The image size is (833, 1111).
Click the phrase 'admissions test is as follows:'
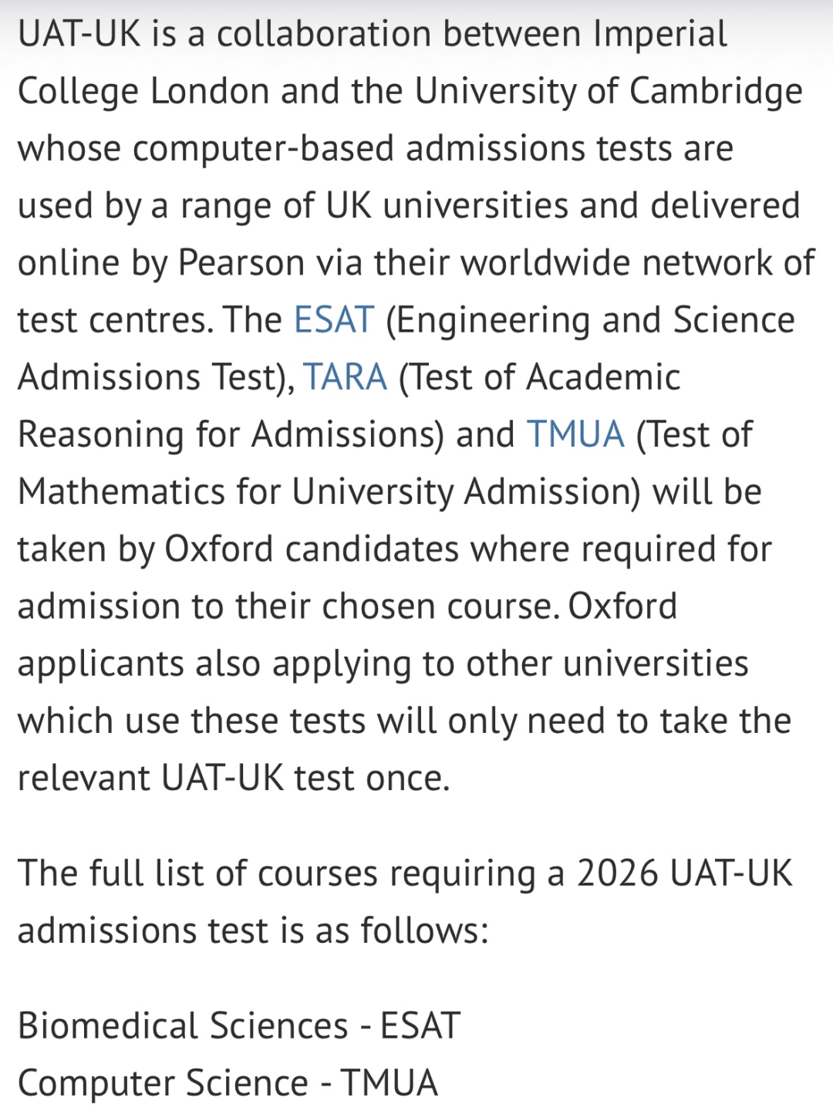(253, 931)
